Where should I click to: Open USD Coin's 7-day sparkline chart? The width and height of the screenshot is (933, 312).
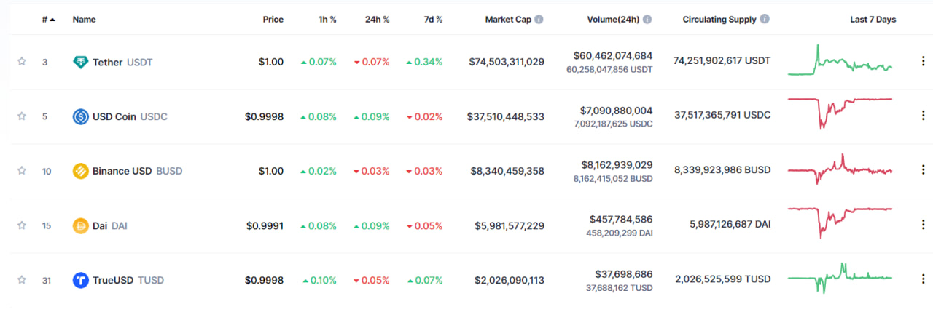pos(840,113)
